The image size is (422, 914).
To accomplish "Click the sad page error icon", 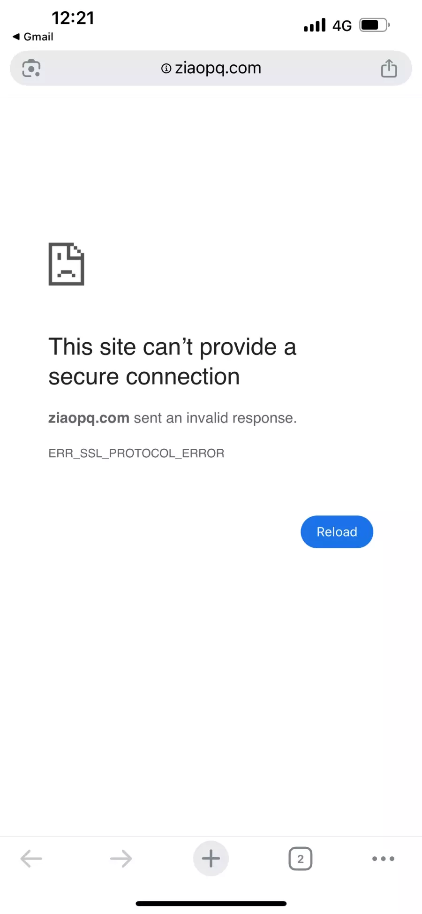I will coord(67,264).
